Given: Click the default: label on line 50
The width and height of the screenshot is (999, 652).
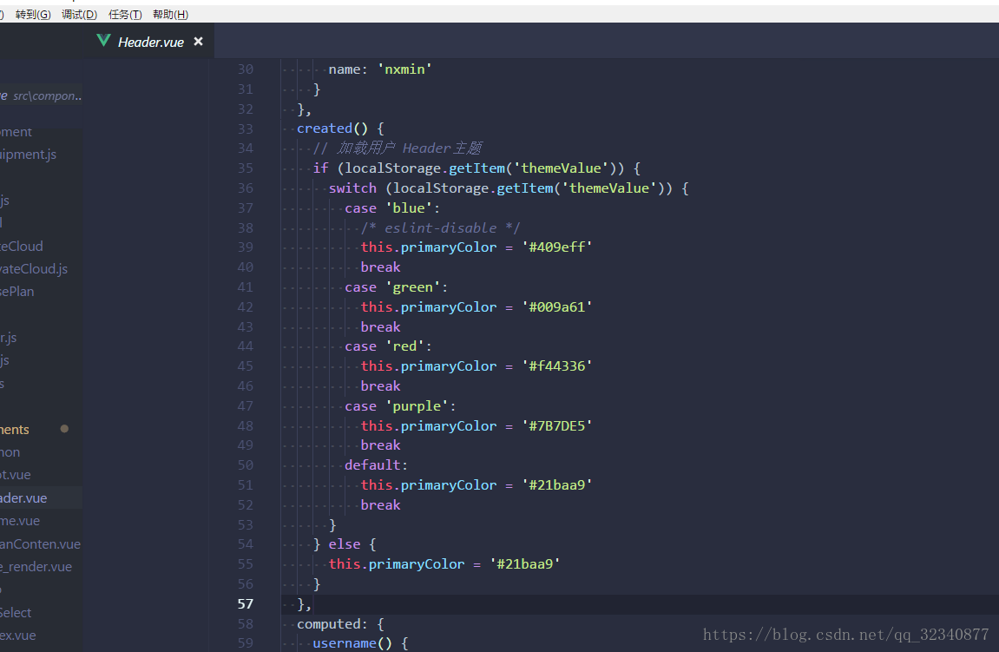Looking at the screenshot, I should tap(376, 465).
